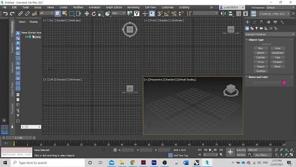The image size is (296, 167).
Task: Open the Scripting menu
Action: [x=184, y=7]
